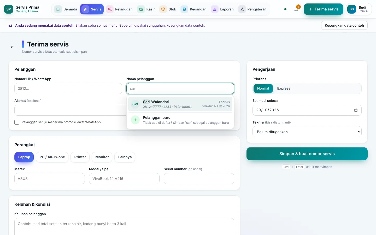Viewport: 376px width, 235px height.
Task: Click Simpan & buat nomor servis button
Action: (x=307, y=154)
